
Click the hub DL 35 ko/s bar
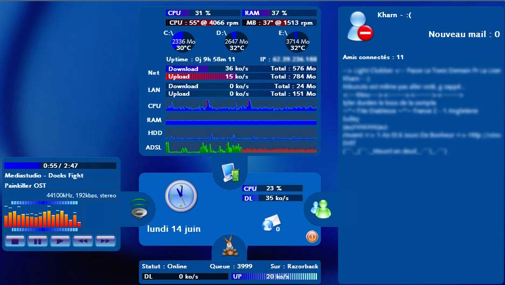pos(272,198)
